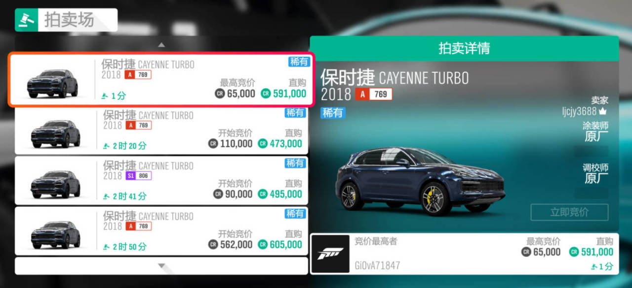The width and height of the screenshot is (632, 288).
Task: Select the S1 806 Cayenne Turbo listing
Action: tap(161, 180)
